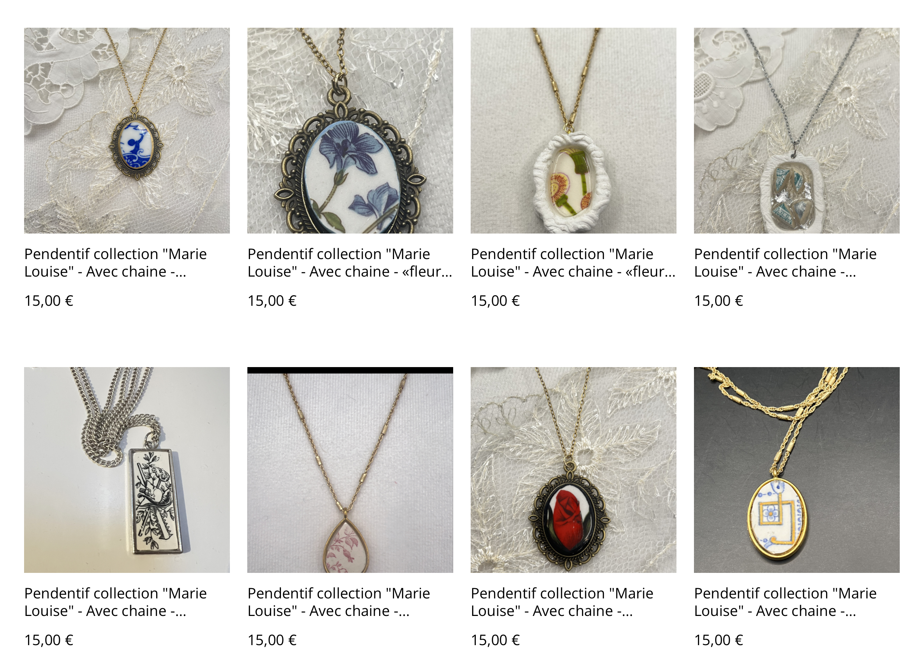Screen dimensions: 918x659
Task: Open the blue flower cameo pendant image
Action: [x=350, y=130]
